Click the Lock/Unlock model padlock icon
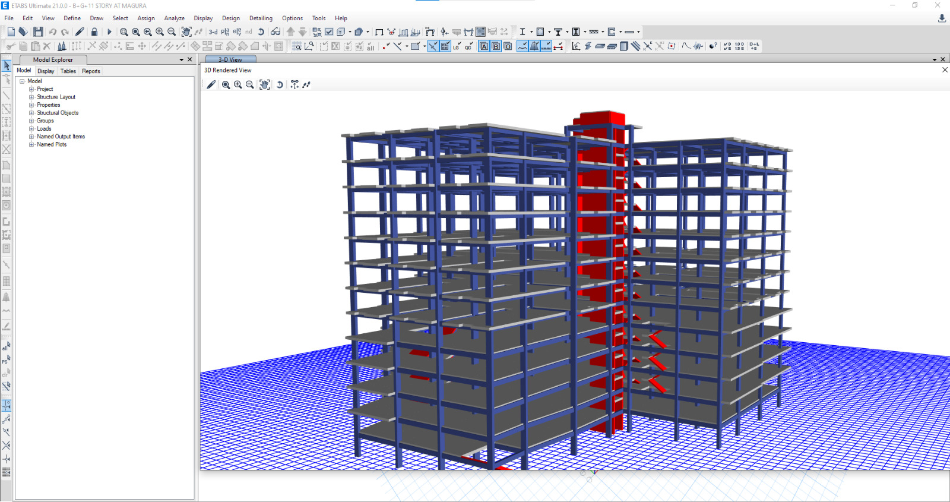The width and height of the screenshot is (950, 502). click(94, 31)
